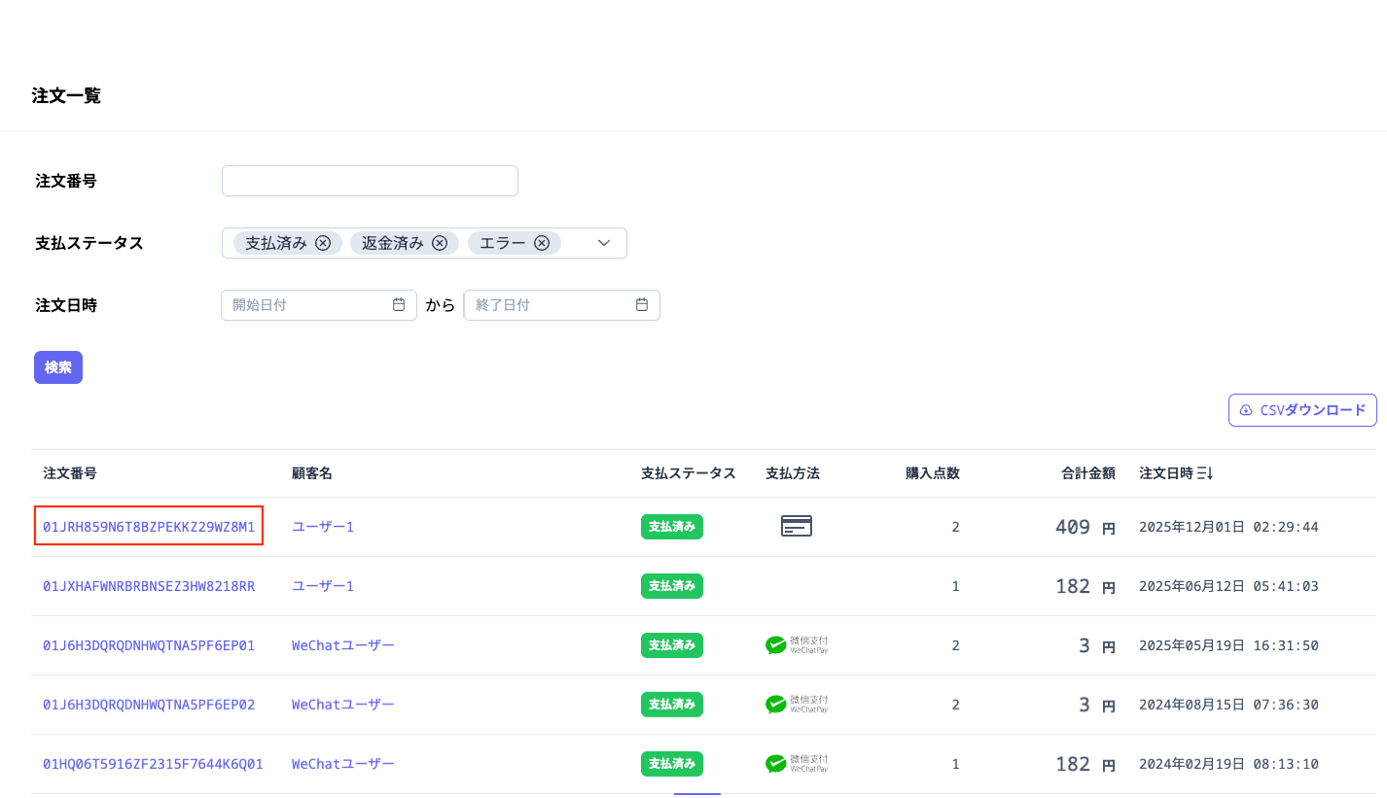Click 支払済み badge on 409 円 row
The image size is (1387, 798).
[x=672, y=527]
